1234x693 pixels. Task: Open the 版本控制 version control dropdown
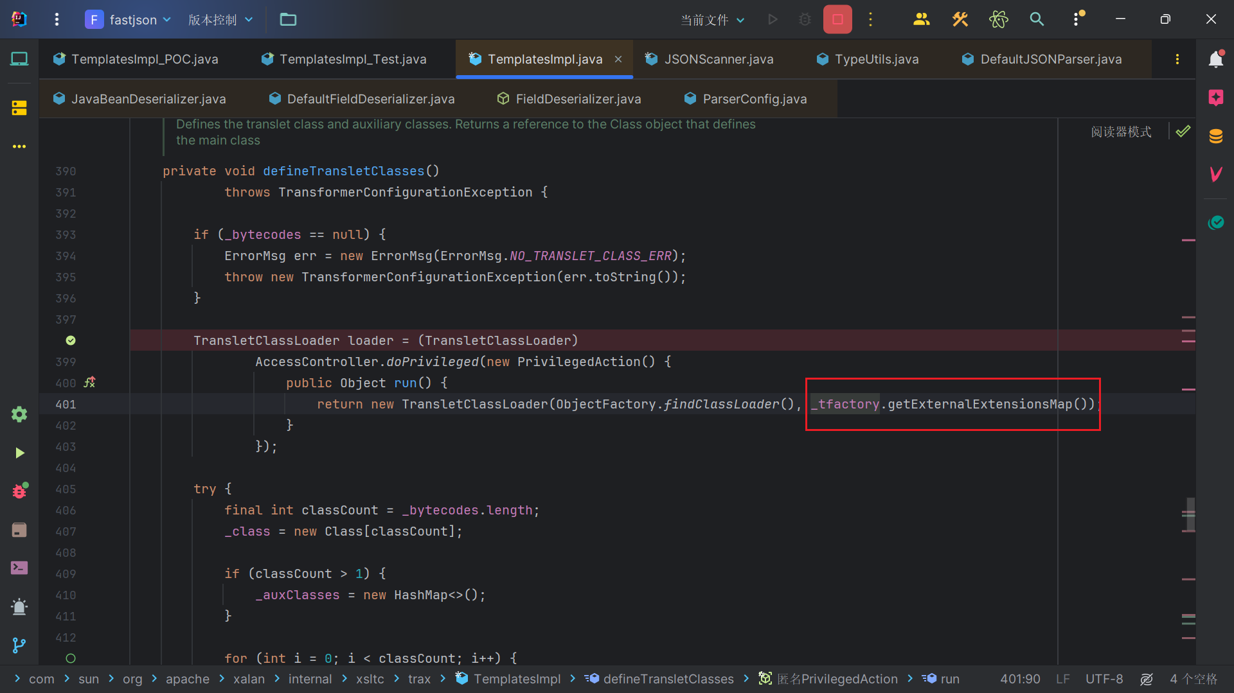pos(220,19)
